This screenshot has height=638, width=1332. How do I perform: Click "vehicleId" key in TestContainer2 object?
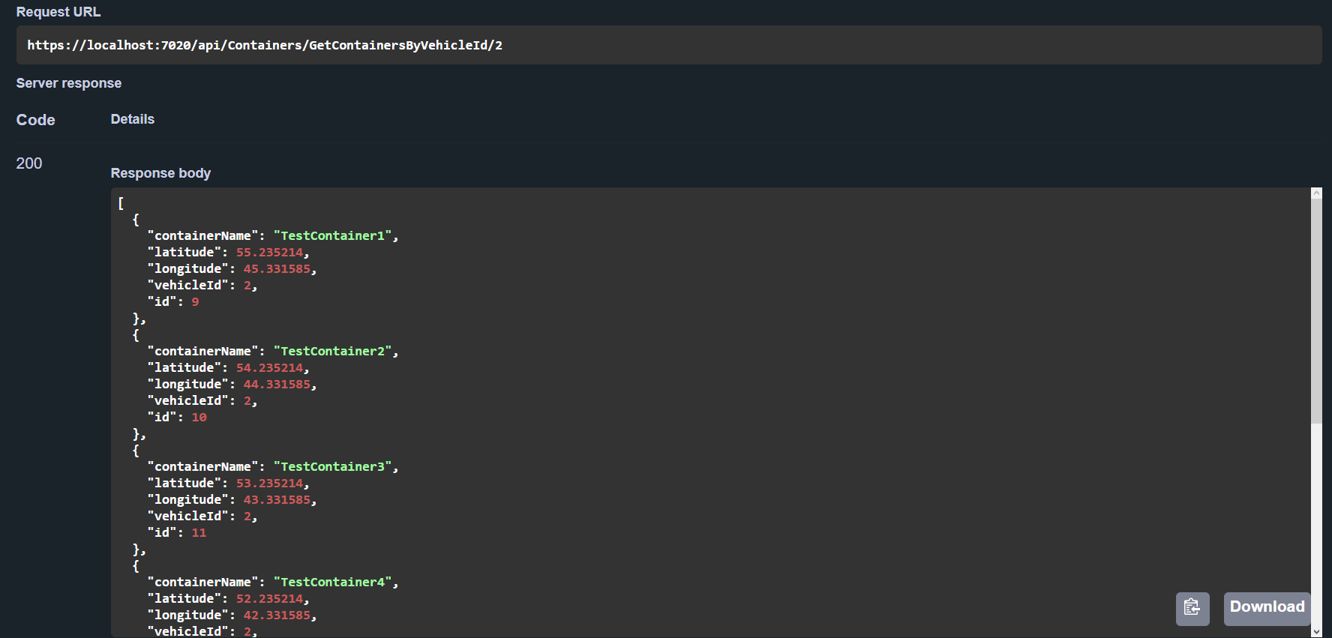187,400
